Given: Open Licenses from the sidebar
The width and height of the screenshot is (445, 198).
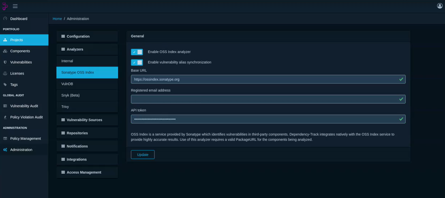Looking at the screenshot, I should click(x=24, y=73).
